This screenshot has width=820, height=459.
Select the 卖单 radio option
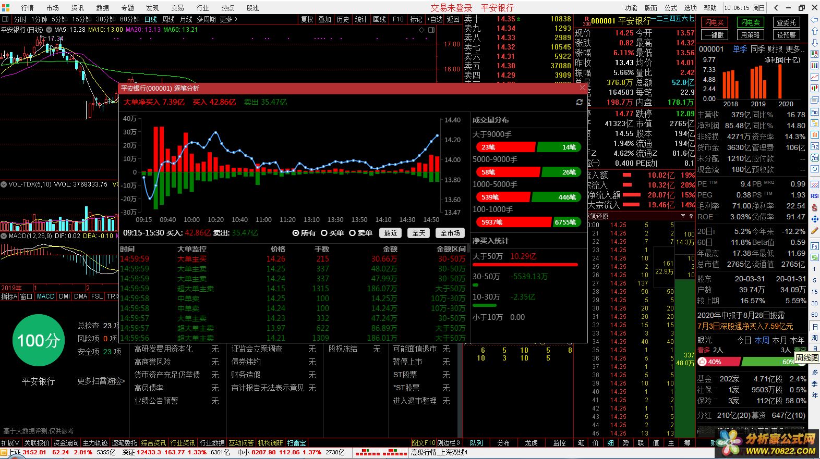point(360,233)
